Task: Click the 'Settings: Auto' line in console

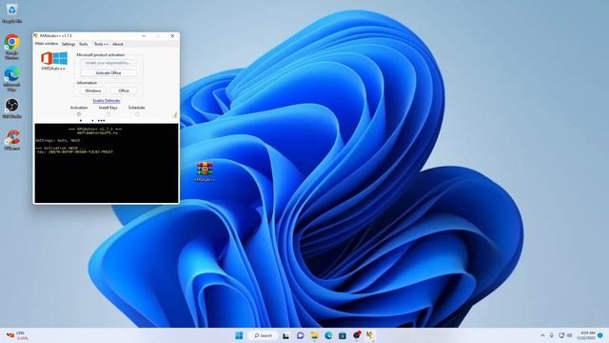Action: coord(57,140)
